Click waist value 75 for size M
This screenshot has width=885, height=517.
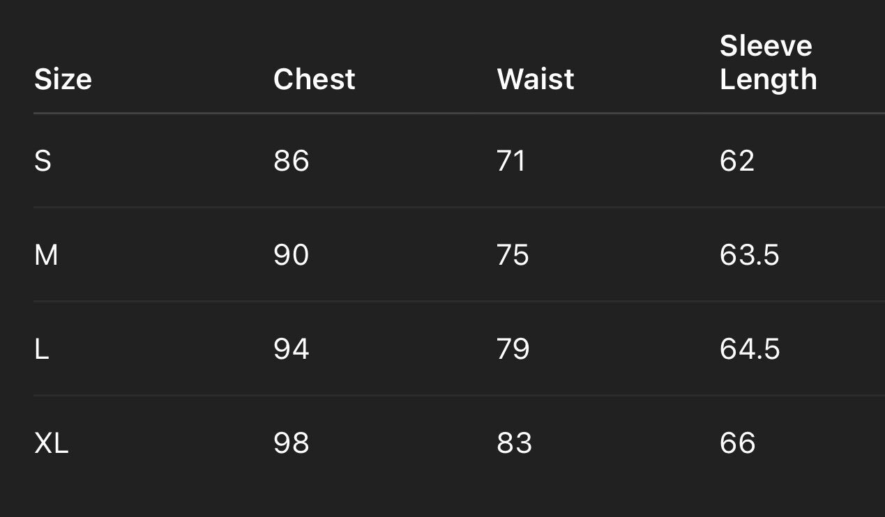pyautogui.click(x=513, y=255)
